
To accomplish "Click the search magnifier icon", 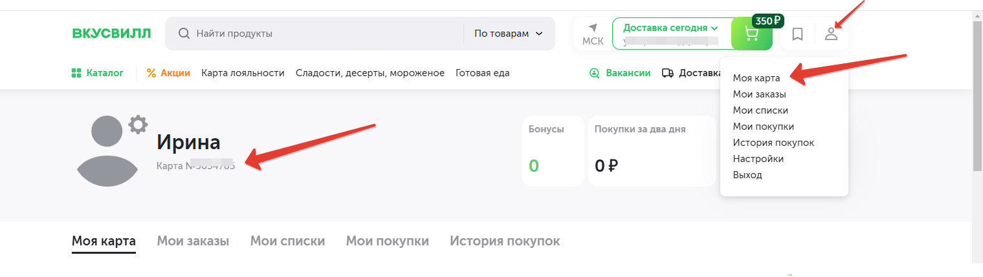I will coord(184,34).
